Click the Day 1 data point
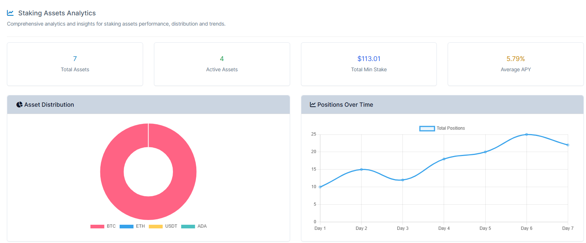Screen dimensions: 586x243 coord(320,187)
